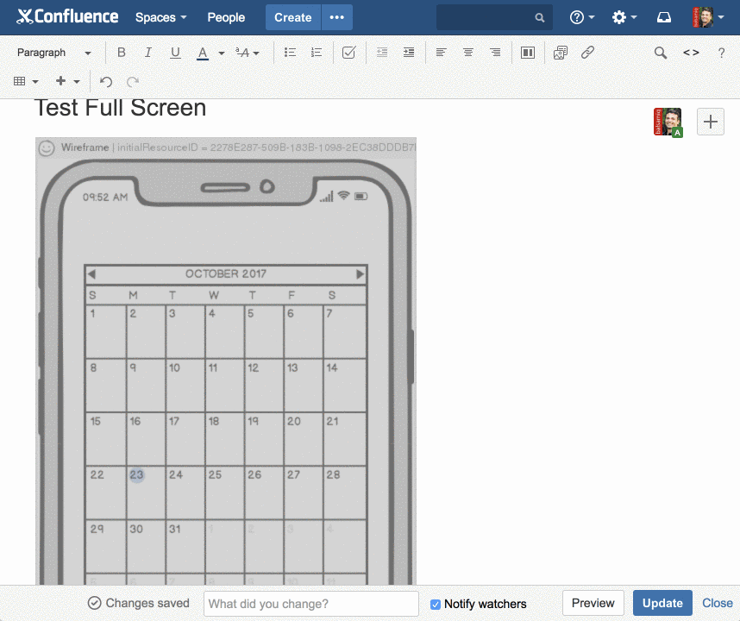
Task: Open the People menu item
Action: click(226, 17)
